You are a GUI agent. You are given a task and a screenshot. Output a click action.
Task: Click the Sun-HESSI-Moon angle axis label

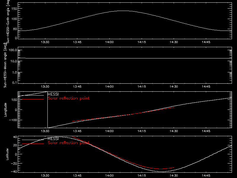[x=5, y=65]
